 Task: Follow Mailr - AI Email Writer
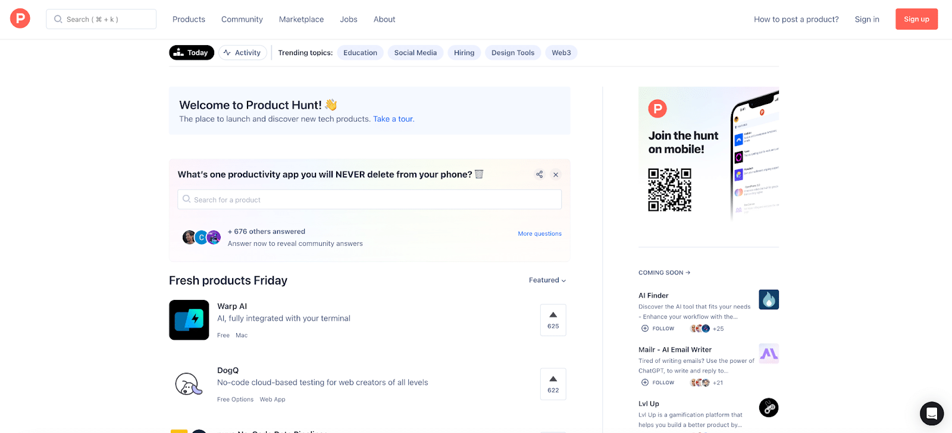click(x=657, y=383)
